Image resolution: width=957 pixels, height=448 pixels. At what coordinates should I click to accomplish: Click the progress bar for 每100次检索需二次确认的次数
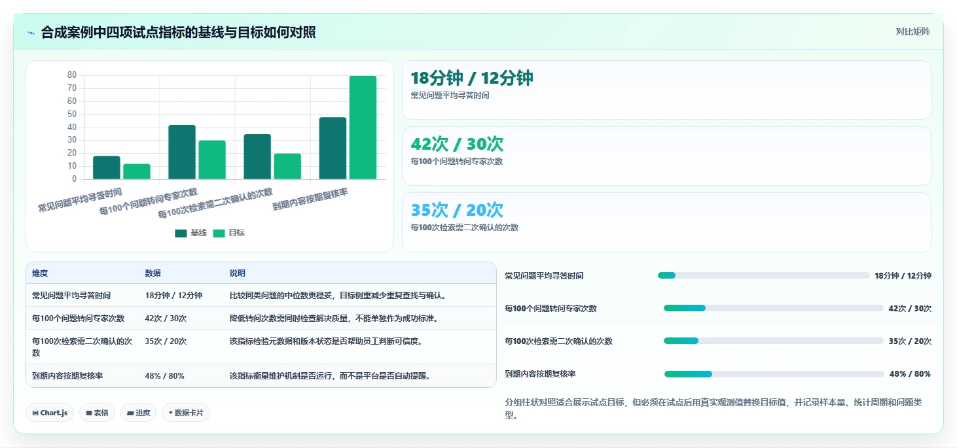click(x=774, y=341)
